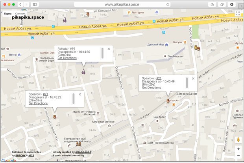This screenshot has width=244, height=163.
Task: Get Directions in the Spearow 16:45:22 popup
Action: 38,103
